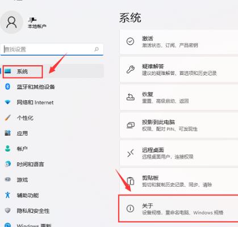
Task: Click the troubleshoot wrench icon
Action: tap(131, 69)
